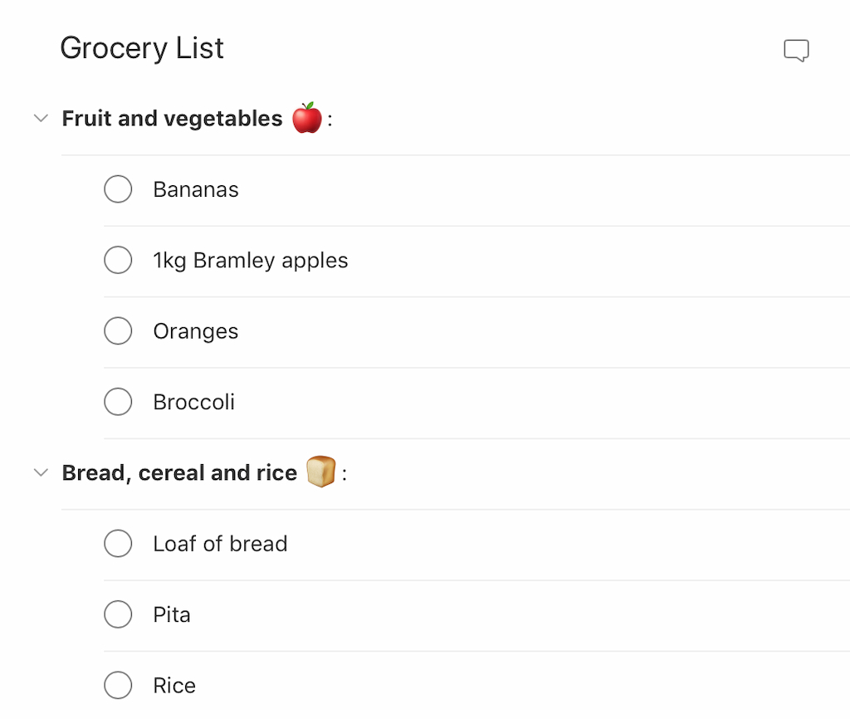The image size is (850, 719).
Task: Tick the Broccoli checkbox
Action: coord(118,401)
